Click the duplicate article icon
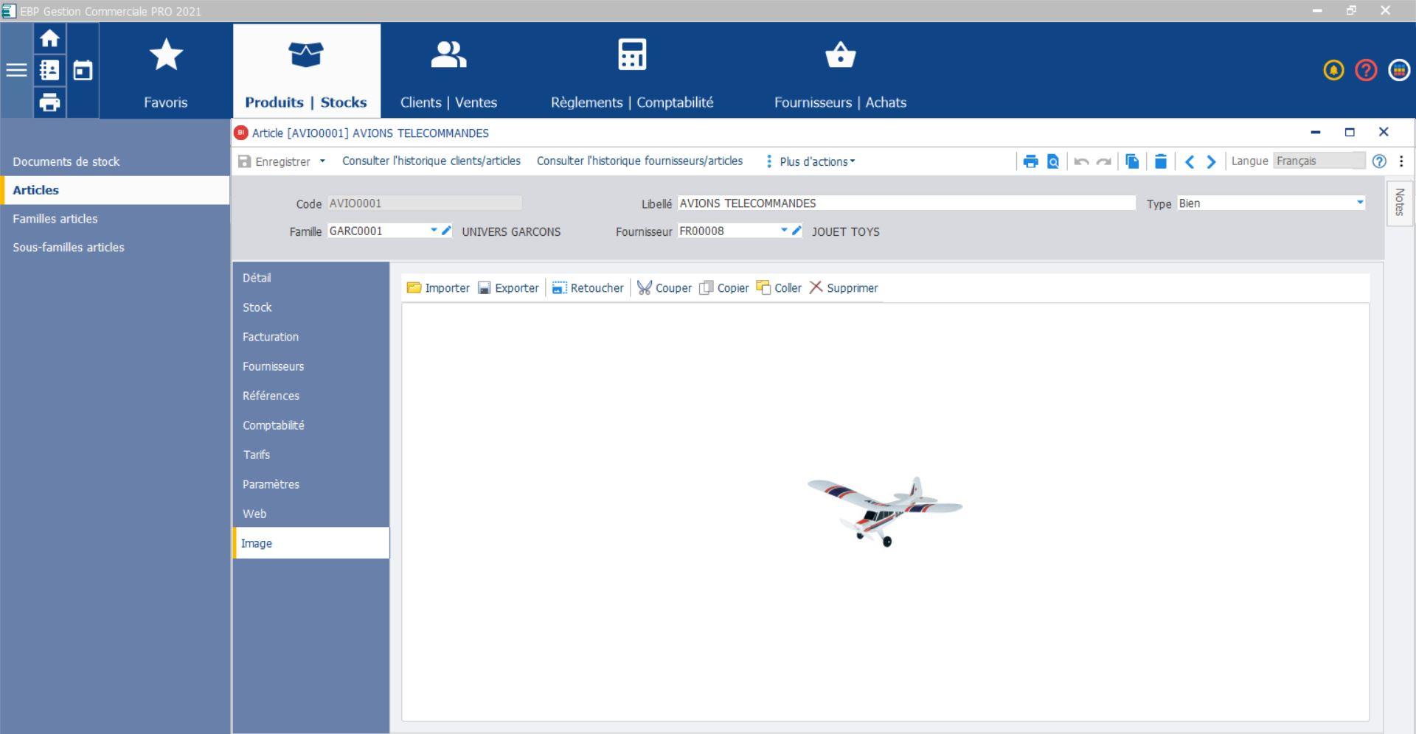This screenshot has height=734, width=1416. click(x=1132, y=161)
